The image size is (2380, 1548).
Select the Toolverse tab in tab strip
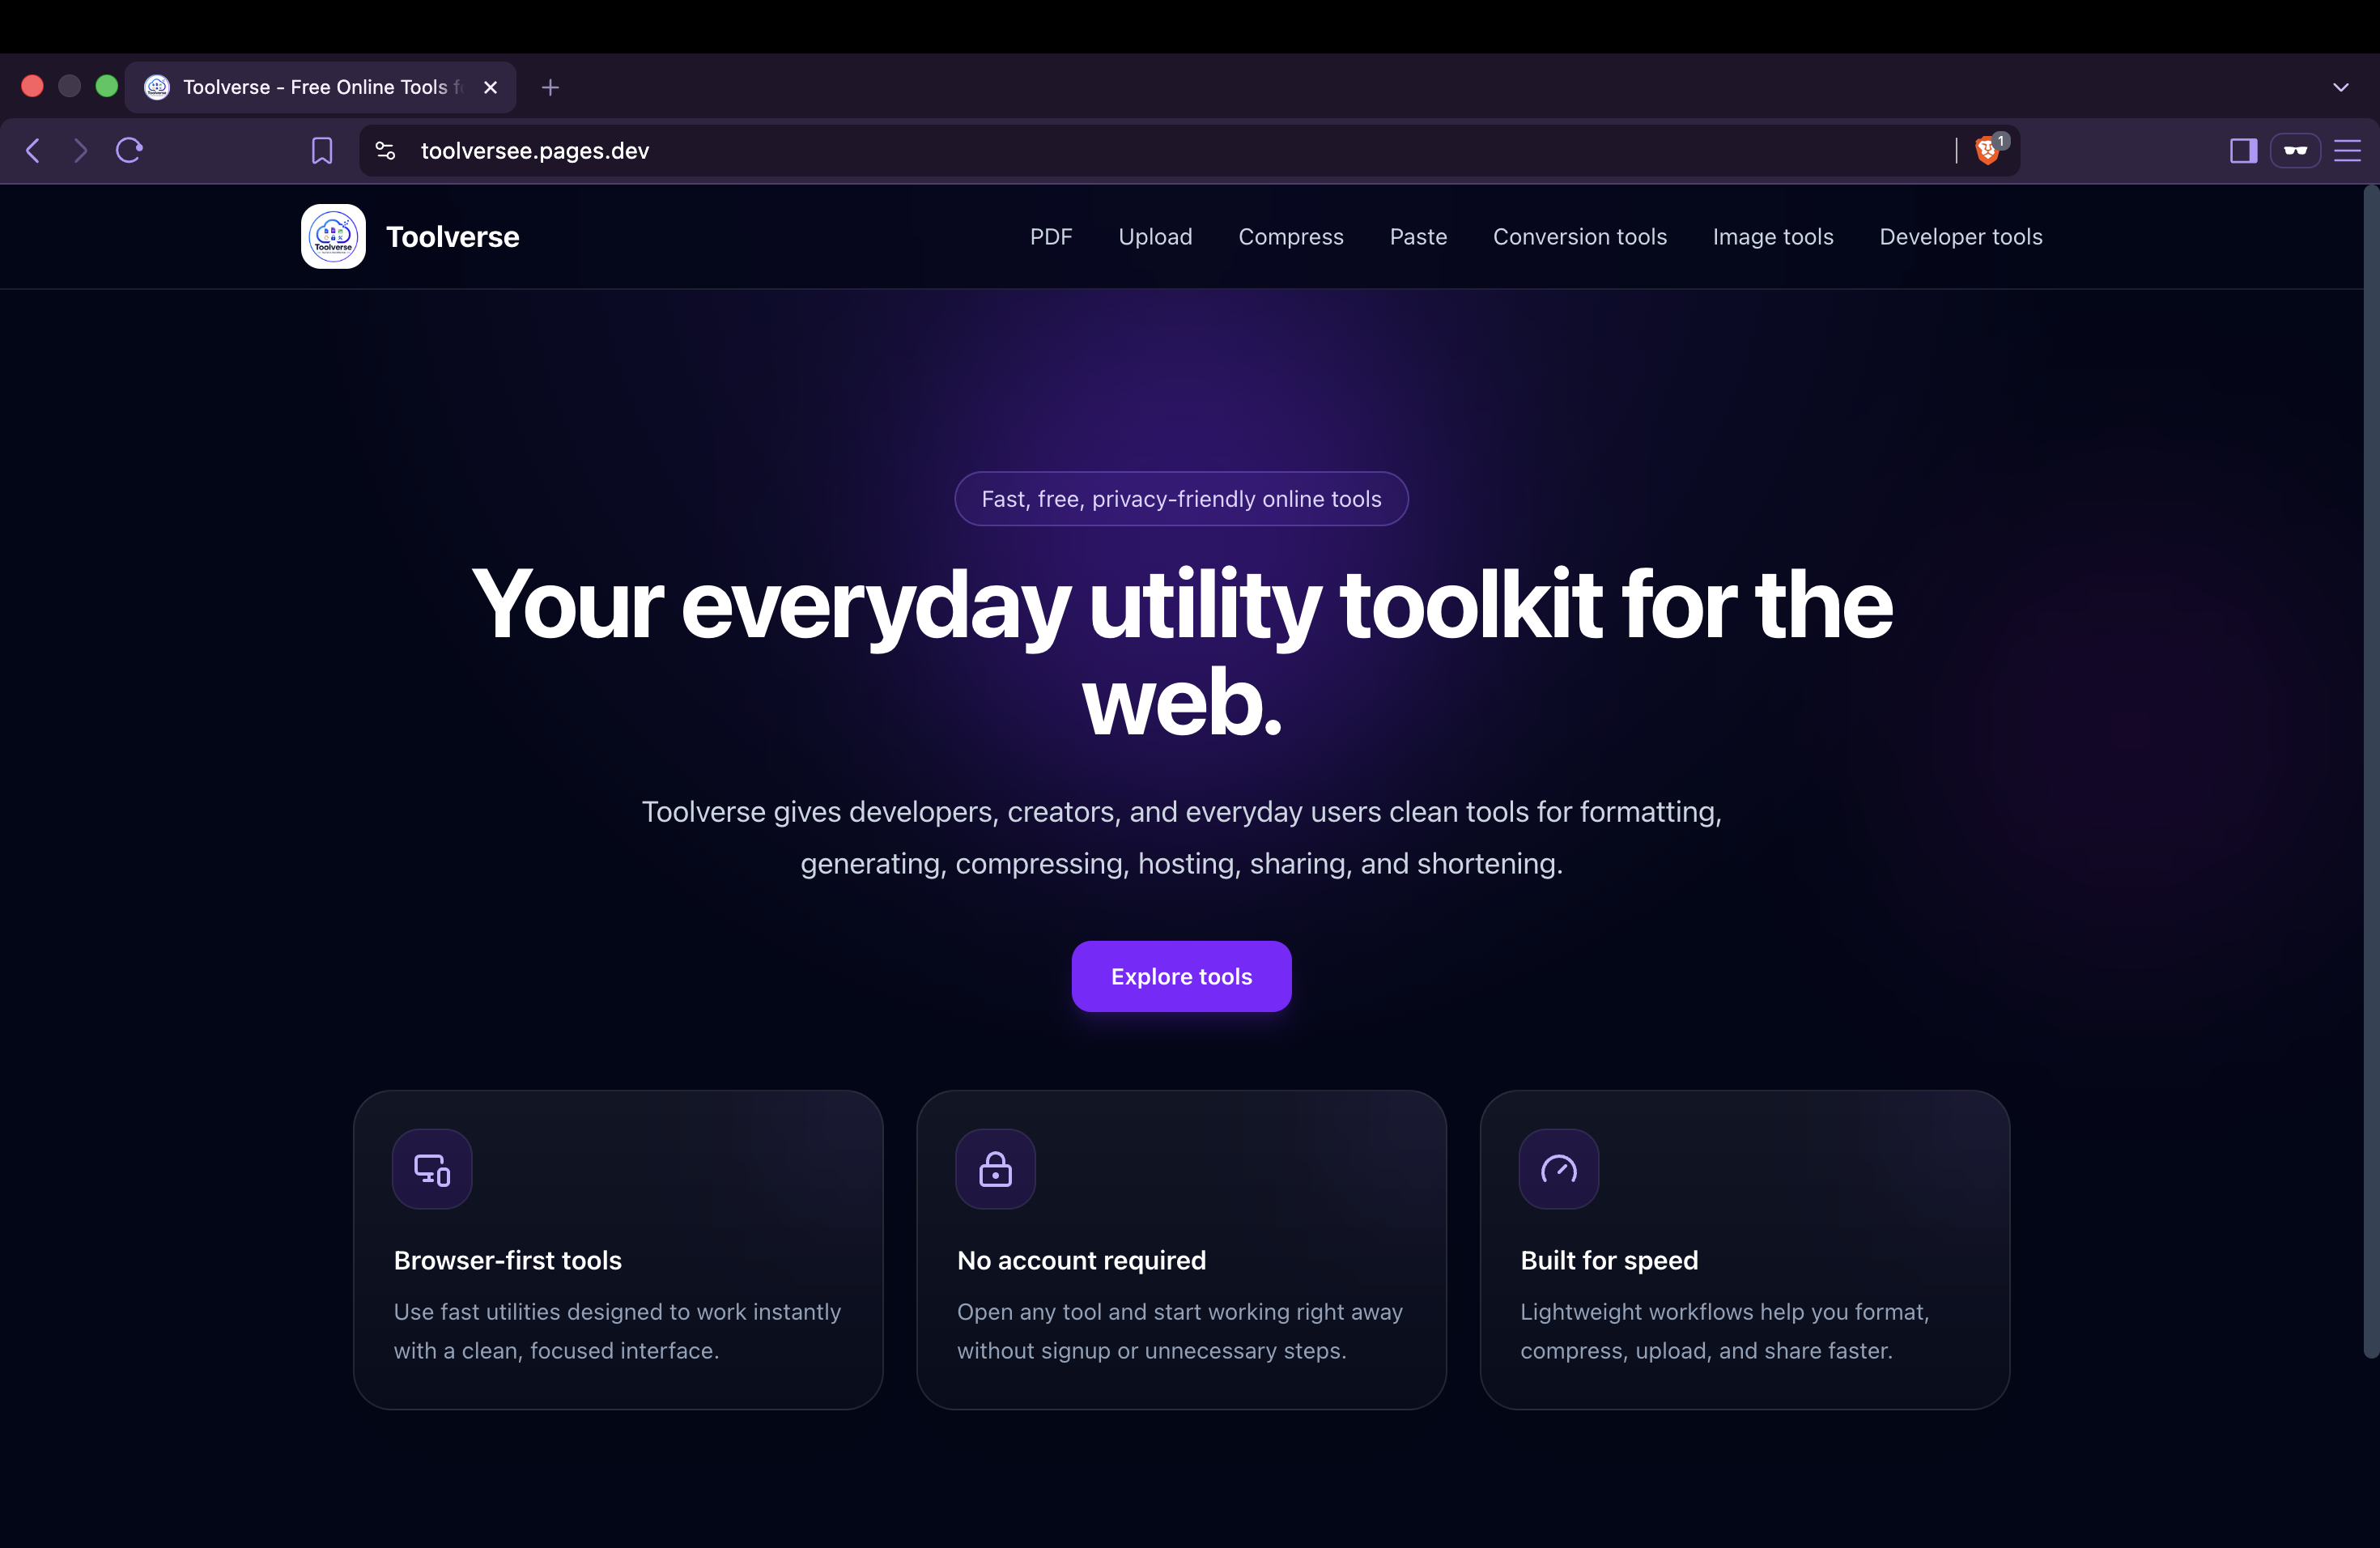coord(320,88)
